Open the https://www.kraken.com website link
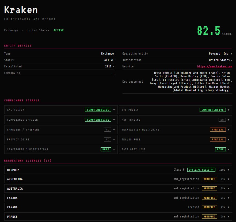 tap(215, 67)
